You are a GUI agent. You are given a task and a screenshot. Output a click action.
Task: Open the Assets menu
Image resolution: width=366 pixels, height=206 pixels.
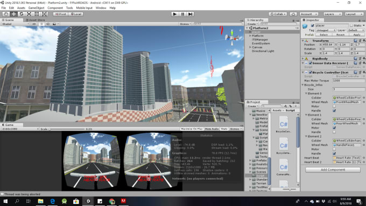tap(21, 8)
